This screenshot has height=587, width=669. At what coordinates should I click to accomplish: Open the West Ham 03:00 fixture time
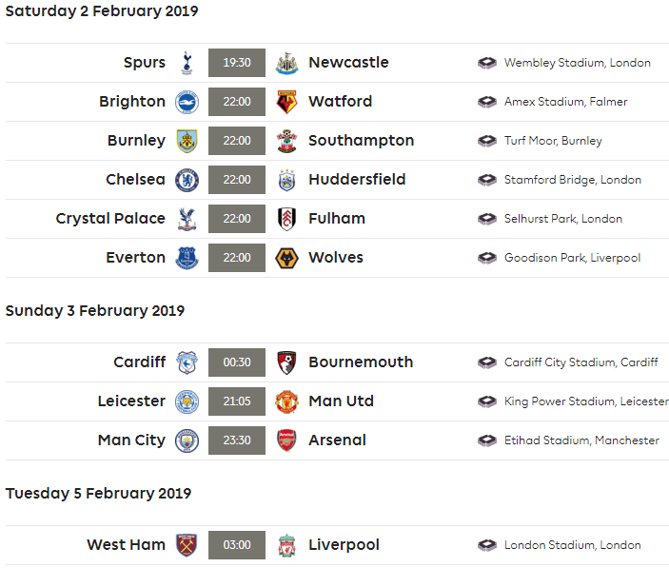pos(237,545)
